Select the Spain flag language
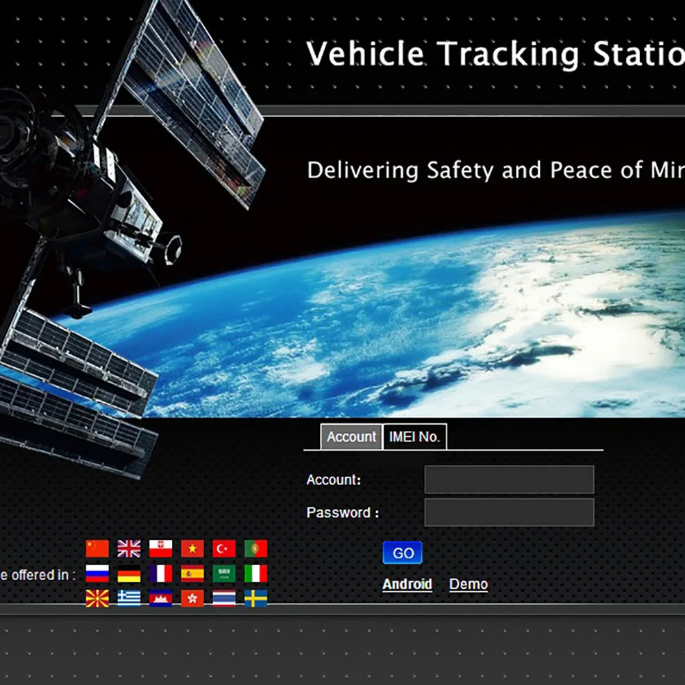The height and width of the screenshot is (685, 685). (x=192, y=573)
